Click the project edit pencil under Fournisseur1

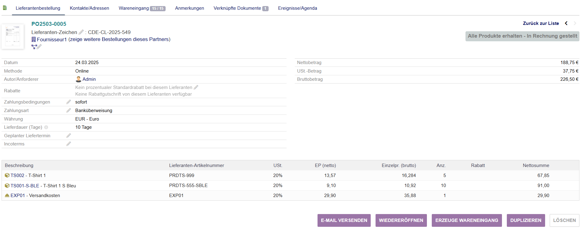(x=39, y=46)
